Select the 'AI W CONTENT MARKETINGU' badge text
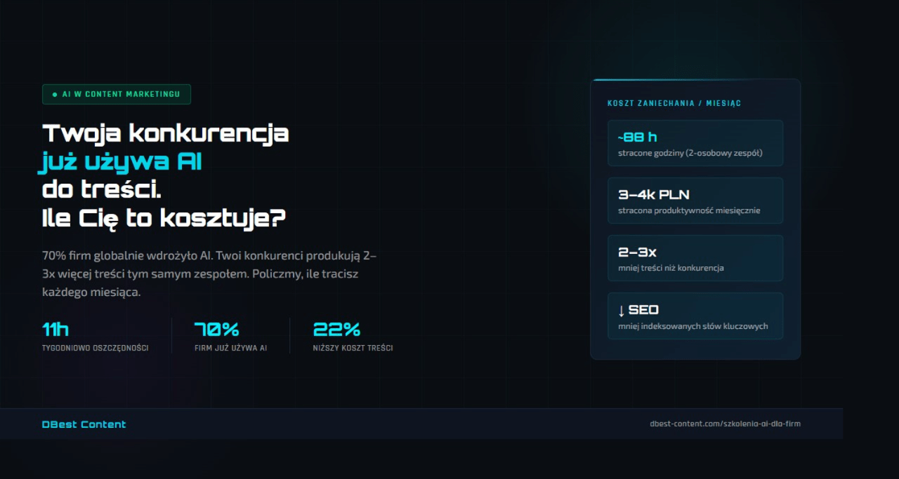899x479 pixels. click(121, 95)
